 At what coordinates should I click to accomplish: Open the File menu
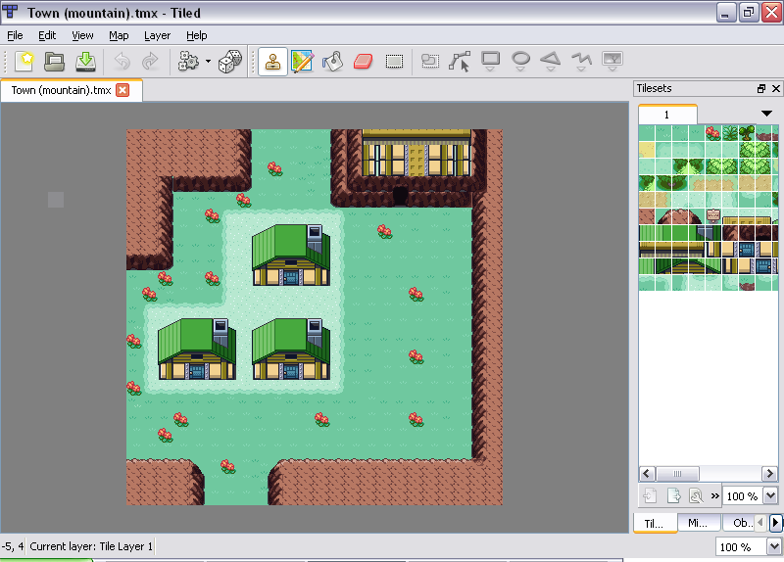coord(15,35)
